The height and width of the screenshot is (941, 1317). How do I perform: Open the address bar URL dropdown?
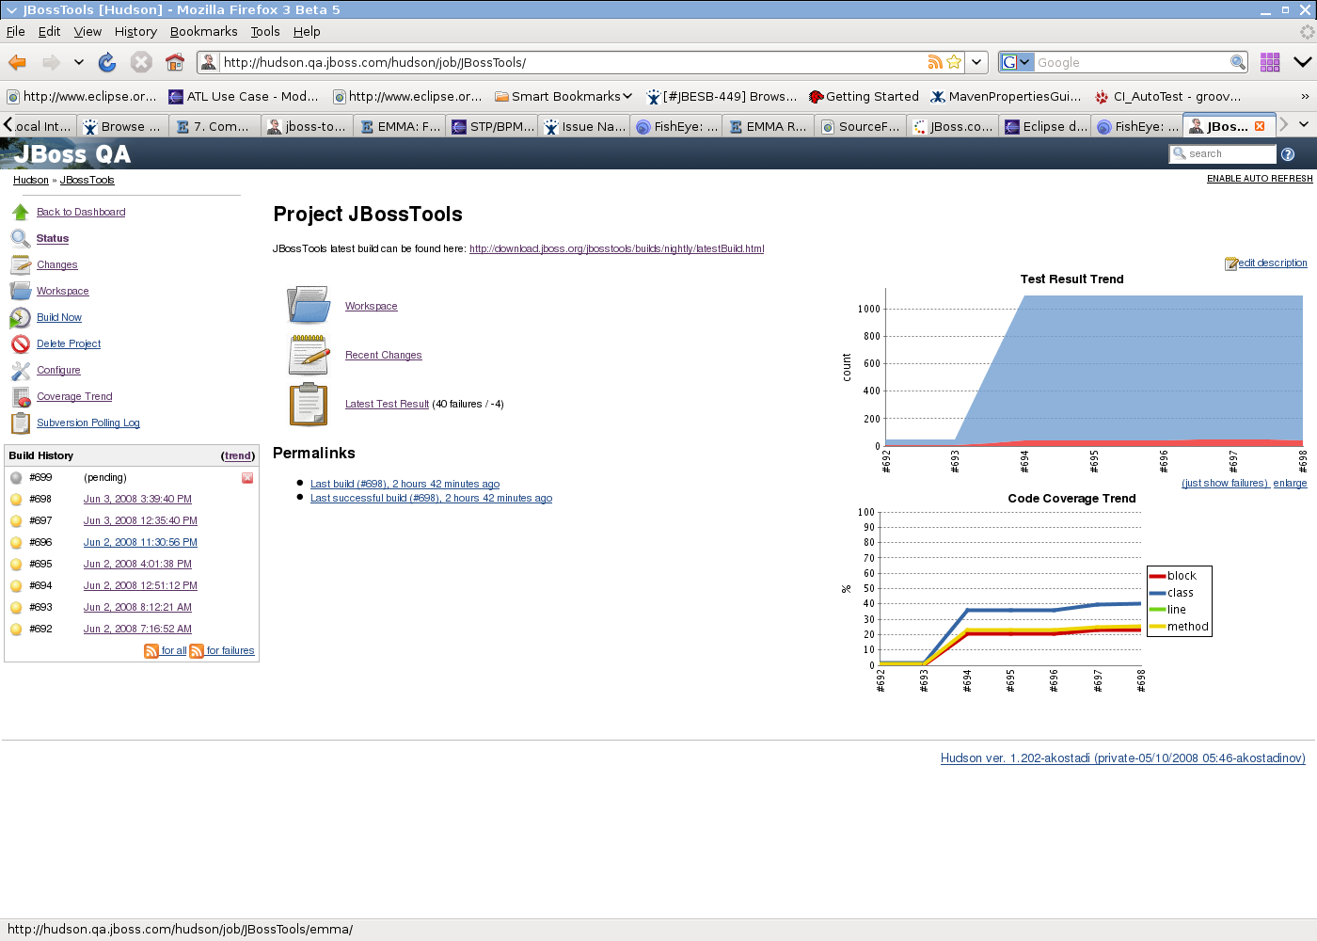977,62
